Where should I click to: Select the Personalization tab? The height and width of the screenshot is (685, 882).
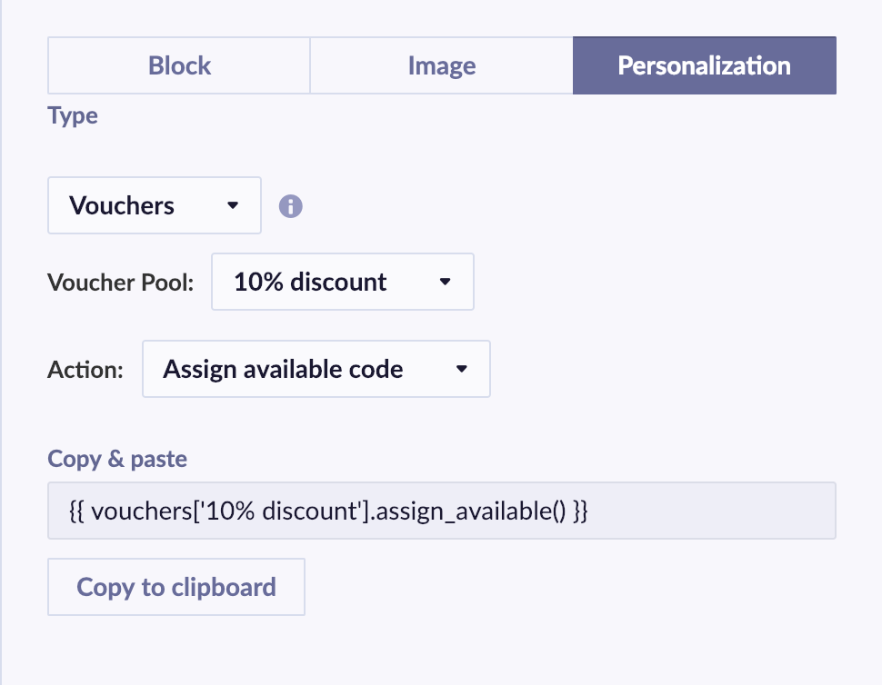[x=704, y=65]
